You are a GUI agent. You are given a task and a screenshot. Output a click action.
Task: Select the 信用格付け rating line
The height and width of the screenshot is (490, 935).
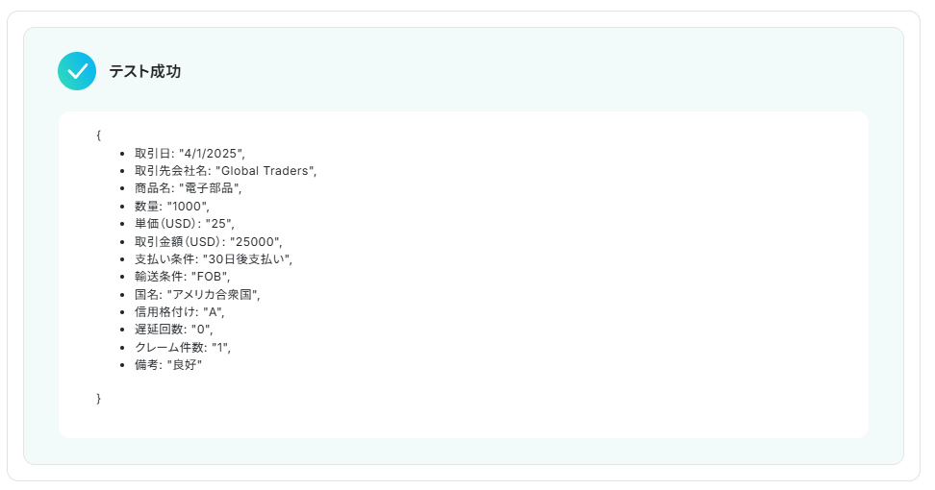point(179,312)
